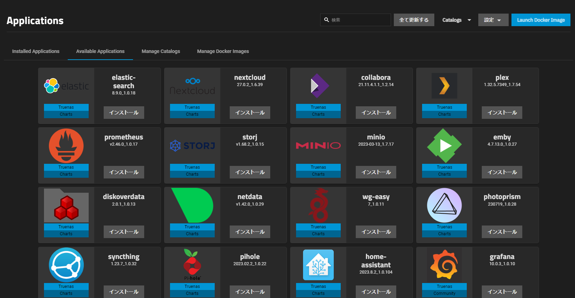The image size is (575, 298).
Task: Click the Collabora purple logo icon
Action: click(x=318, y=86)
